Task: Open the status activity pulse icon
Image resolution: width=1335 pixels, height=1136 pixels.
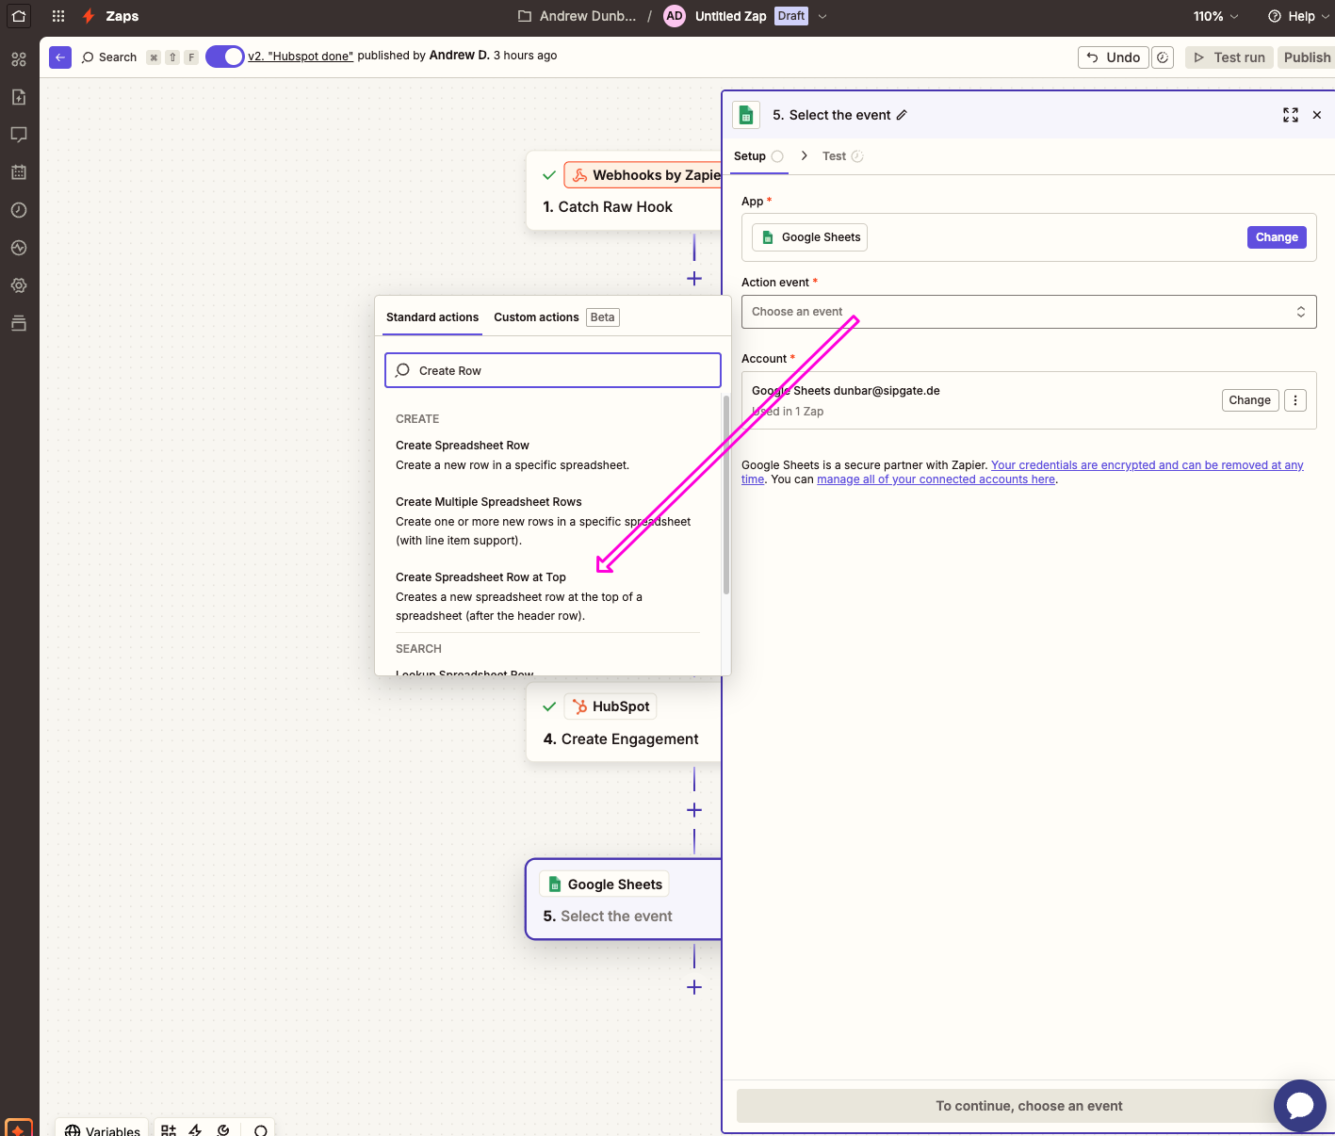Action: point(19,248)
